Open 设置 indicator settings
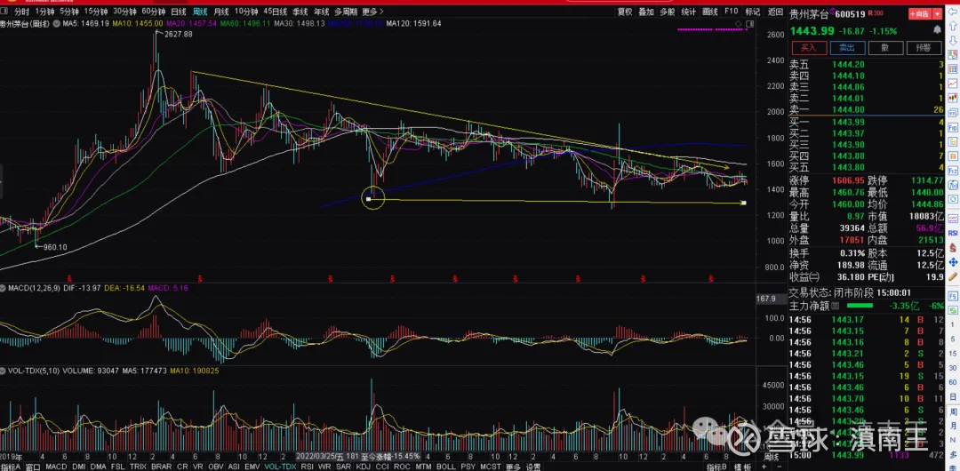Image resolution: width=960 pixels, height=471 pixels. (x=533, y=467)
